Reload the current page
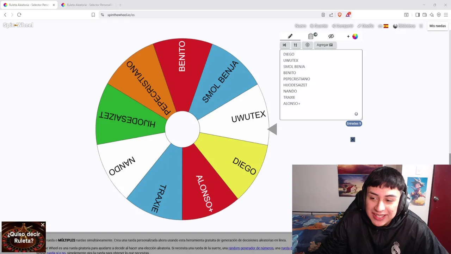 click(19, 15)
